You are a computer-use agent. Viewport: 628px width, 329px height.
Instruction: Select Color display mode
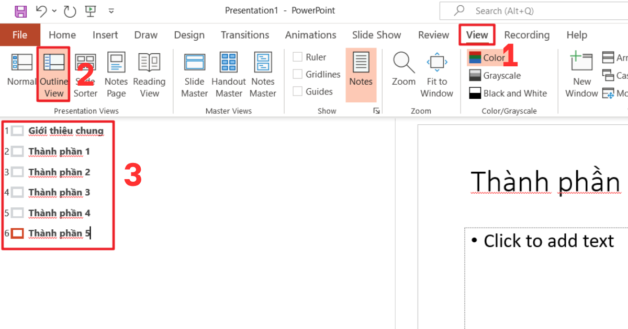click(487, 57)
